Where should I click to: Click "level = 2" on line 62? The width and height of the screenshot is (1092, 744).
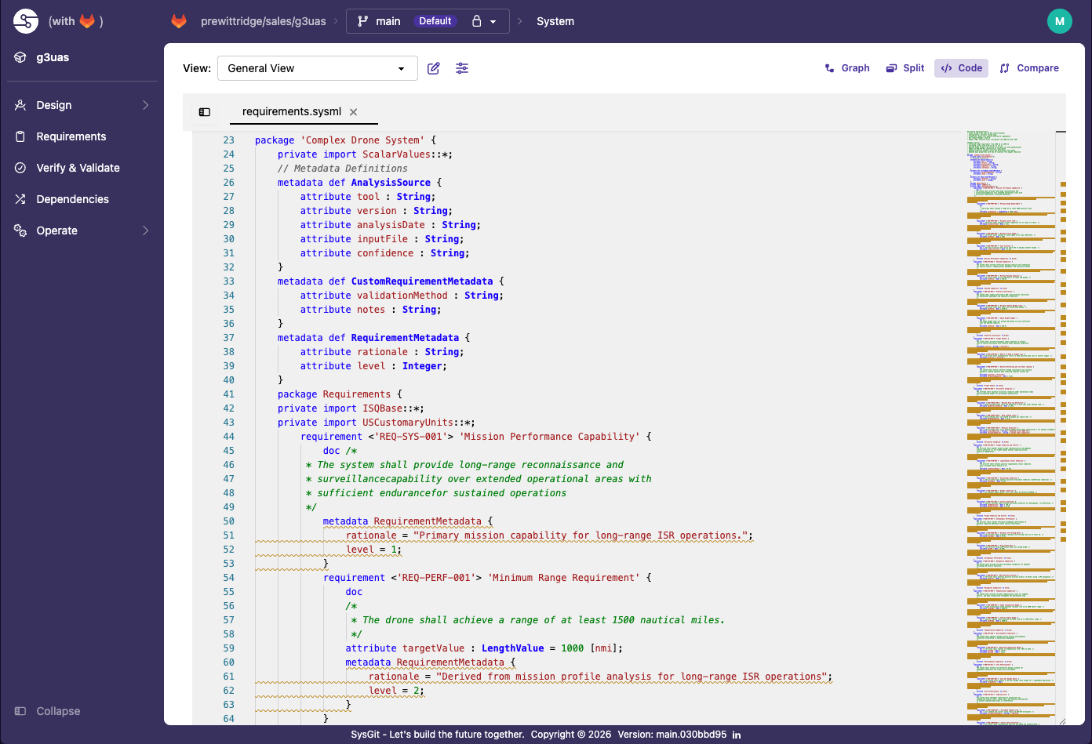tap(396, 691)
